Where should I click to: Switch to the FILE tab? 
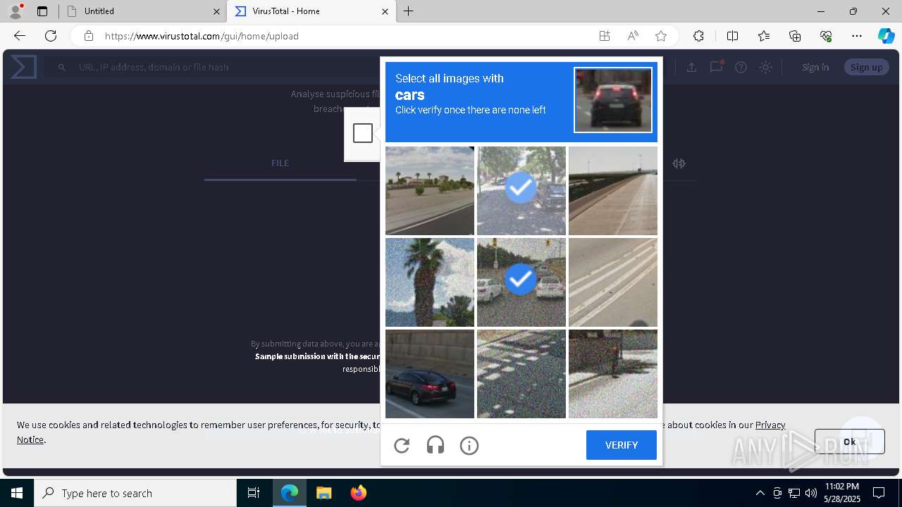(x=280, y=163)
